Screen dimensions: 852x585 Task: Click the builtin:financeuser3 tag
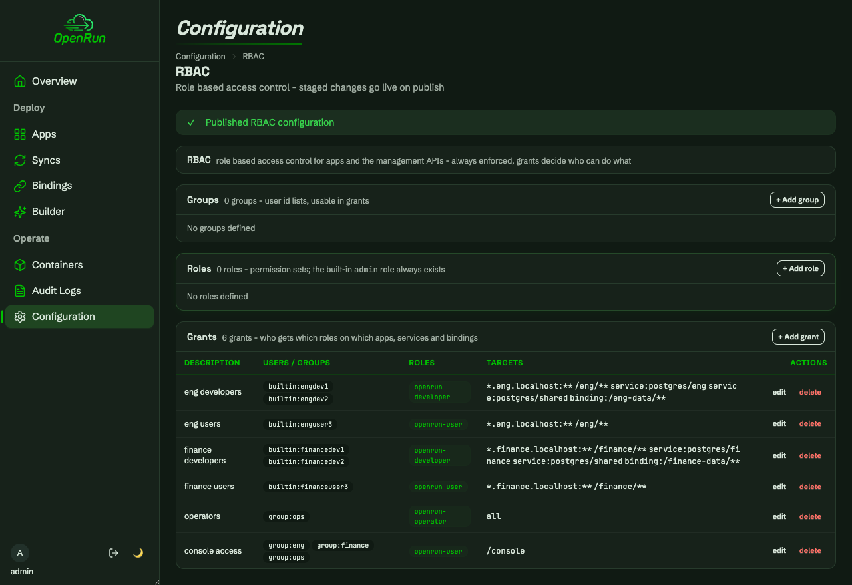[308, 487]
